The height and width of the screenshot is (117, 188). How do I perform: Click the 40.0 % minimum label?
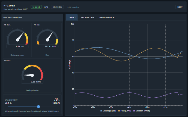click(x=8, y=103)
